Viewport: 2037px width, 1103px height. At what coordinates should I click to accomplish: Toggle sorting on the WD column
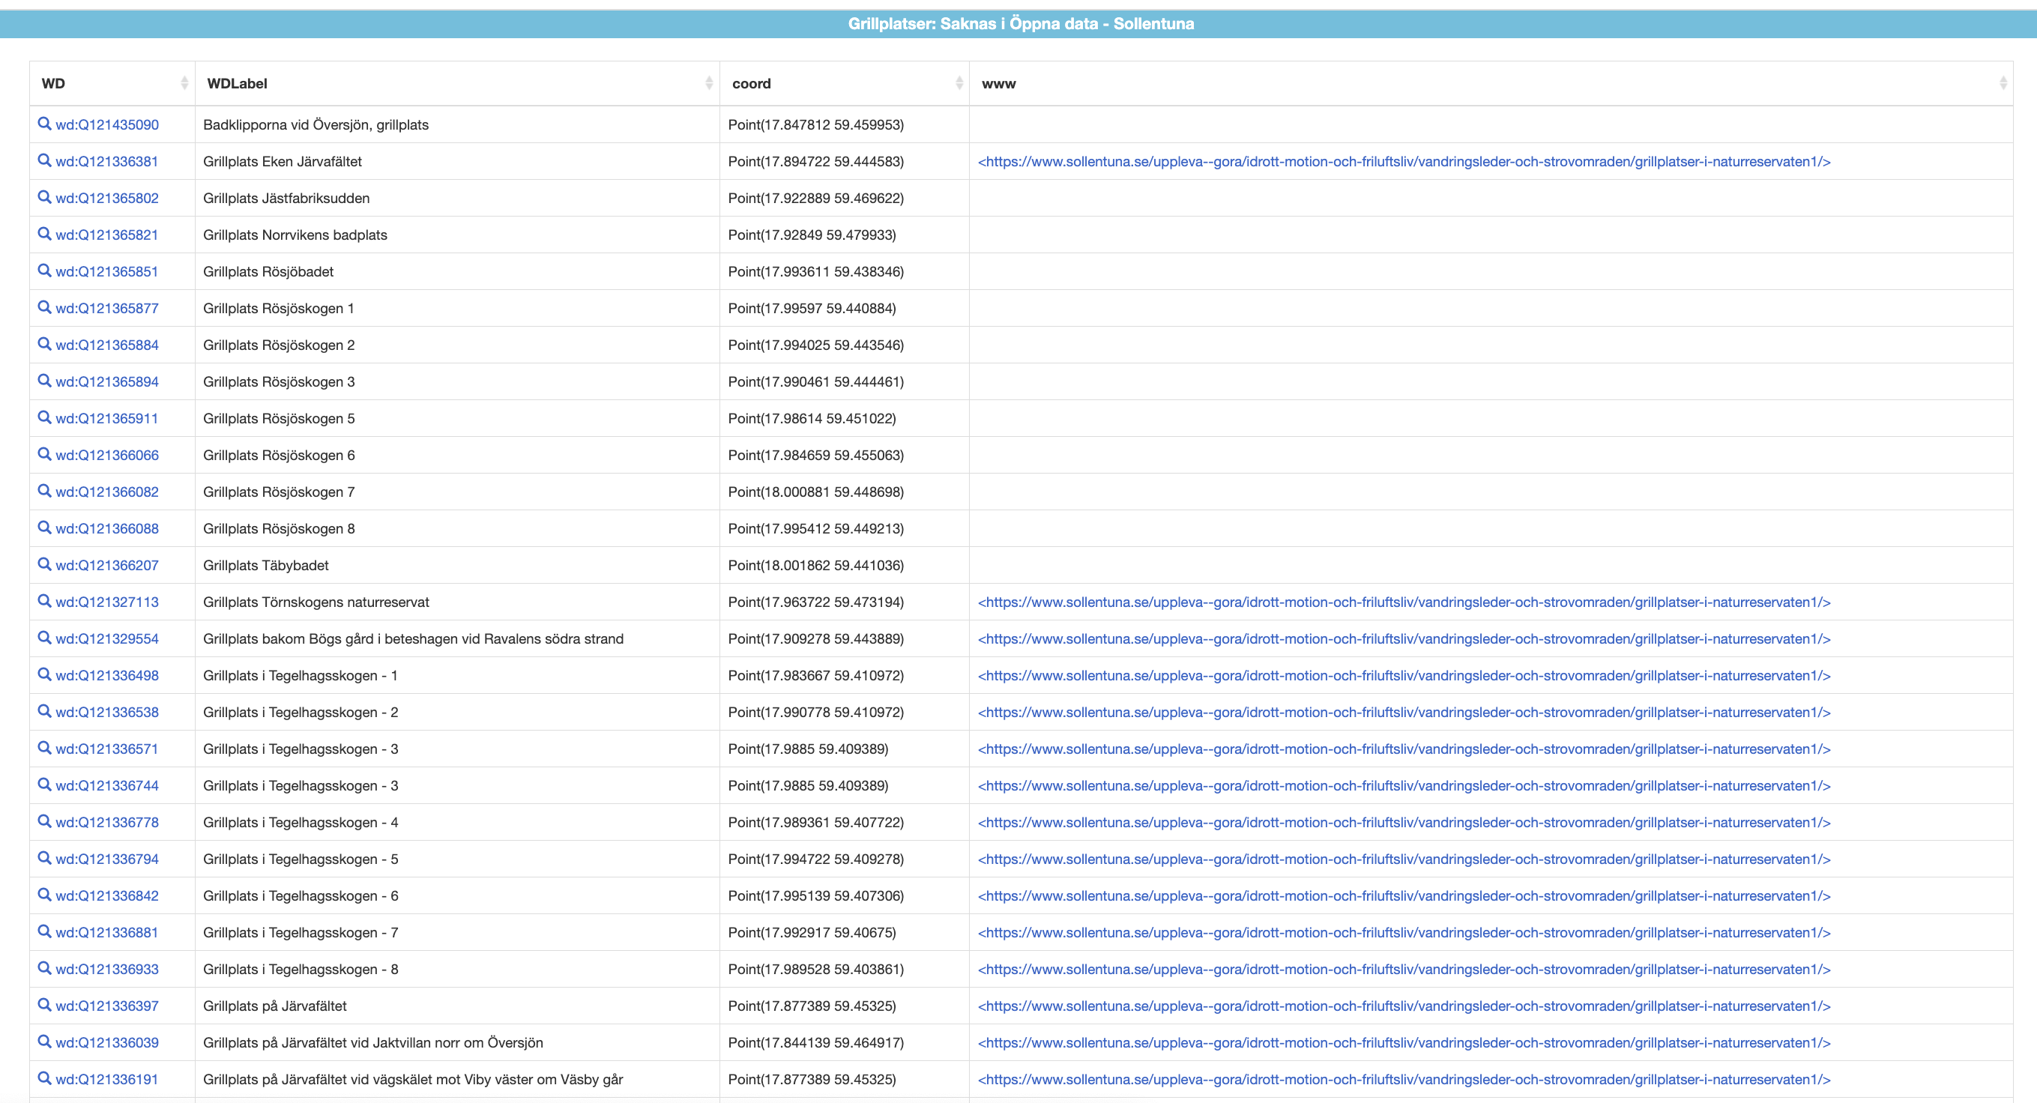click(x=184, y=82)
